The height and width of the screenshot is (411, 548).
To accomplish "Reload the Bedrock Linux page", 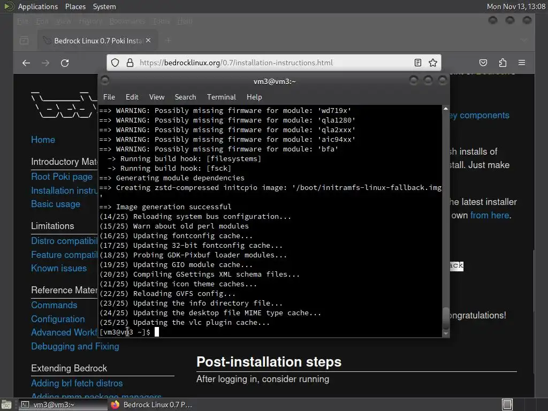I will pos(65,63).
